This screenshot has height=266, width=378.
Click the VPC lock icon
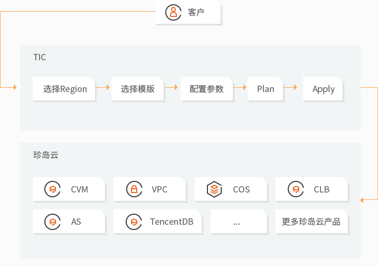[134, 189]
